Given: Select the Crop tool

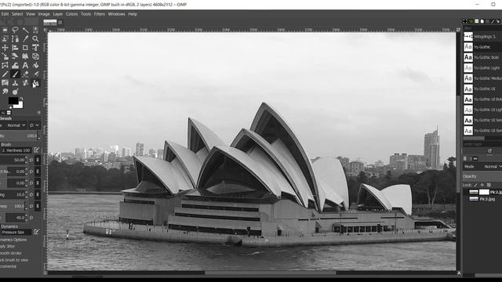Looking at the screenshot, I should (x=25, y=48).
